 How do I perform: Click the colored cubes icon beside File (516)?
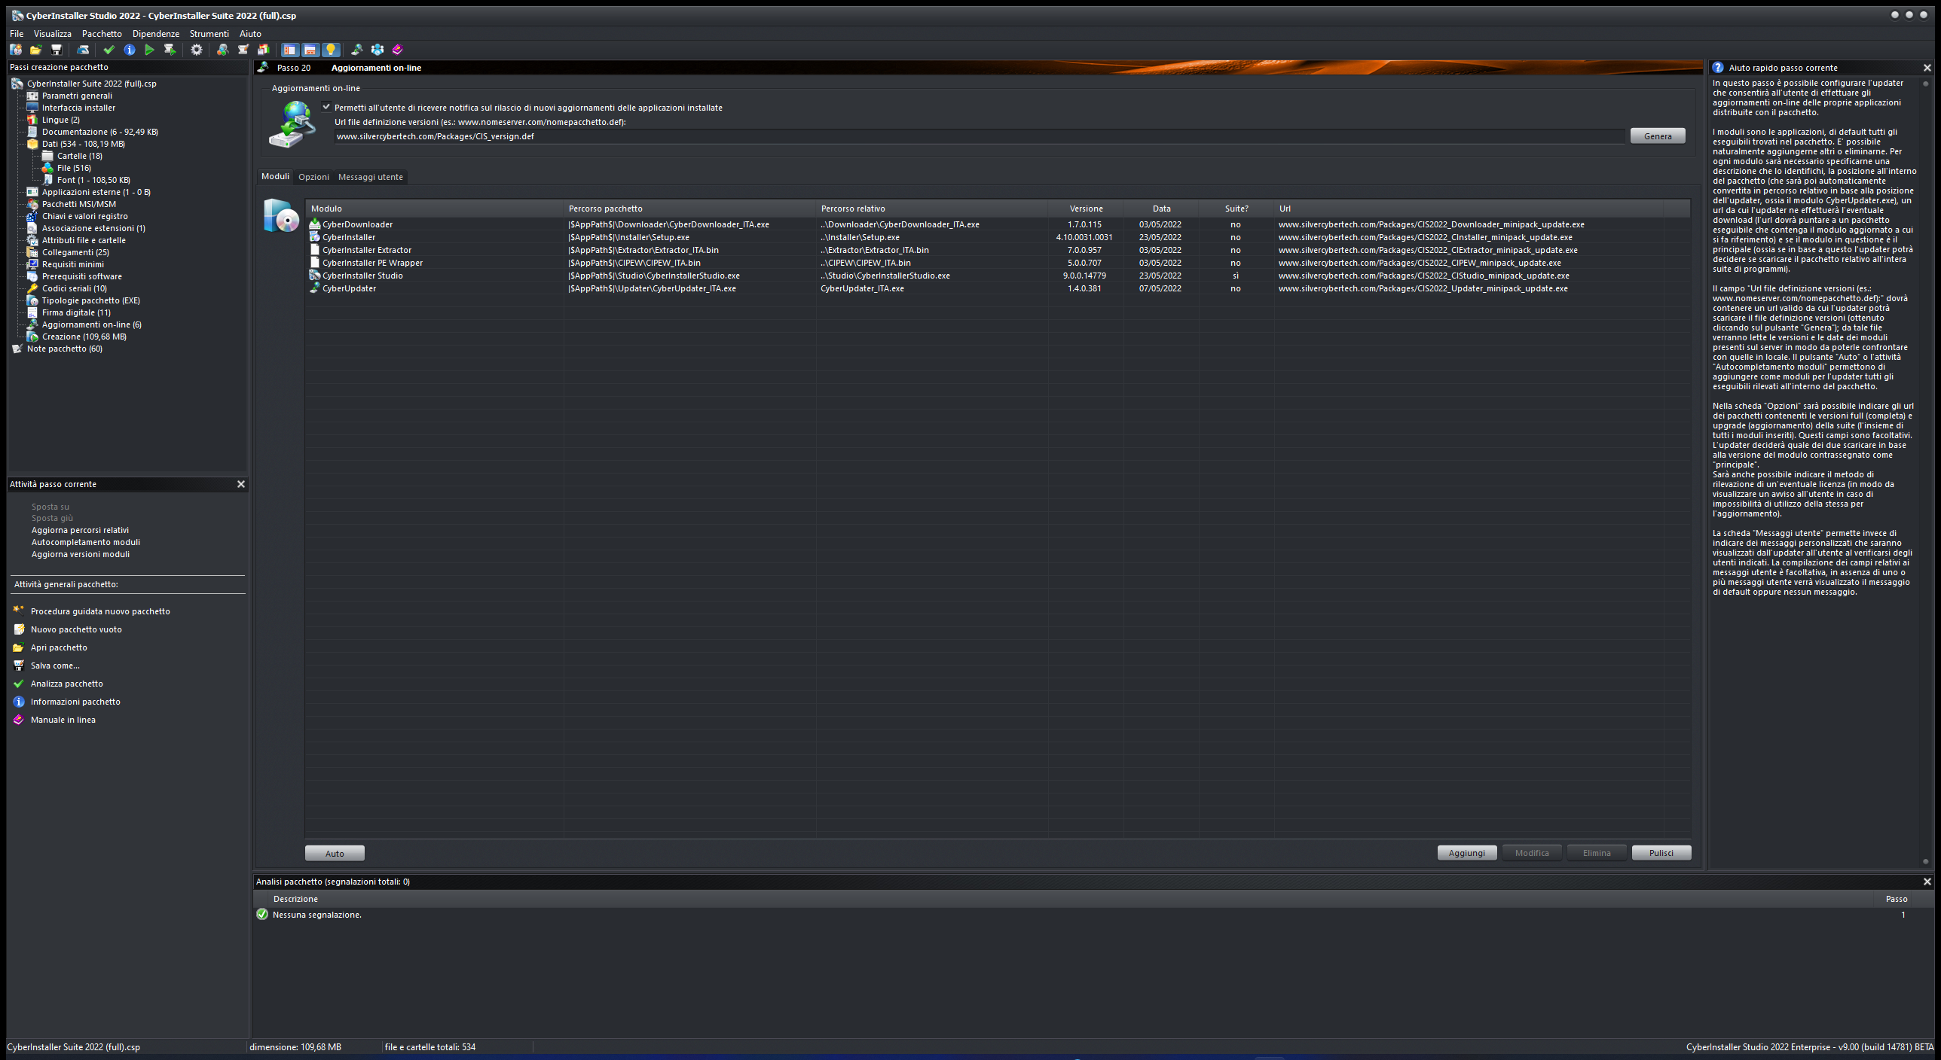coord(47,168)
